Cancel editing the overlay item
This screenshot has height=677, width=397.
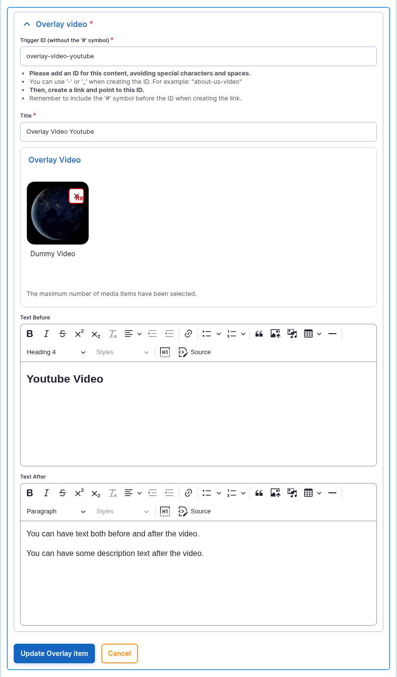[x=119, y=653]
